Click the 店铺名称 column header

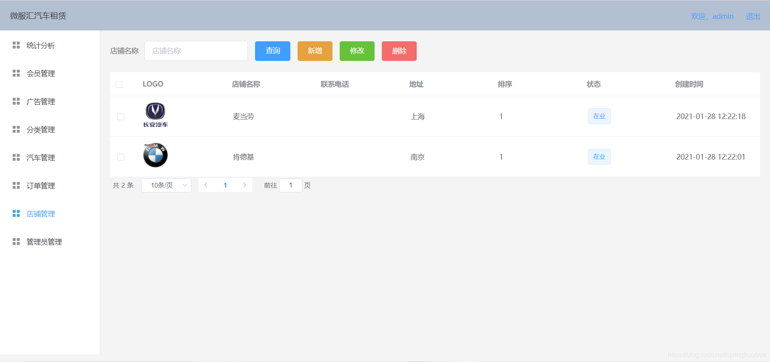pyautogui.click(x=246, y=84)
